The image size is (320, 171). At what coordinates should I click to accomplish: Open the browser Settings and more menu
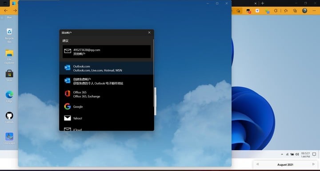point(315,11)
